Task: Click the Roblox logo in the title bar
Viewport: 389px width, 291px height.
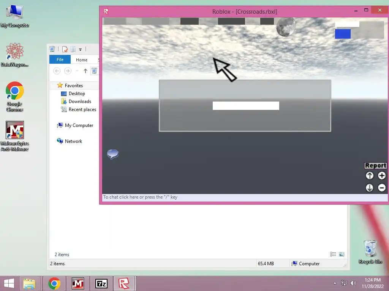Action: 106,11
